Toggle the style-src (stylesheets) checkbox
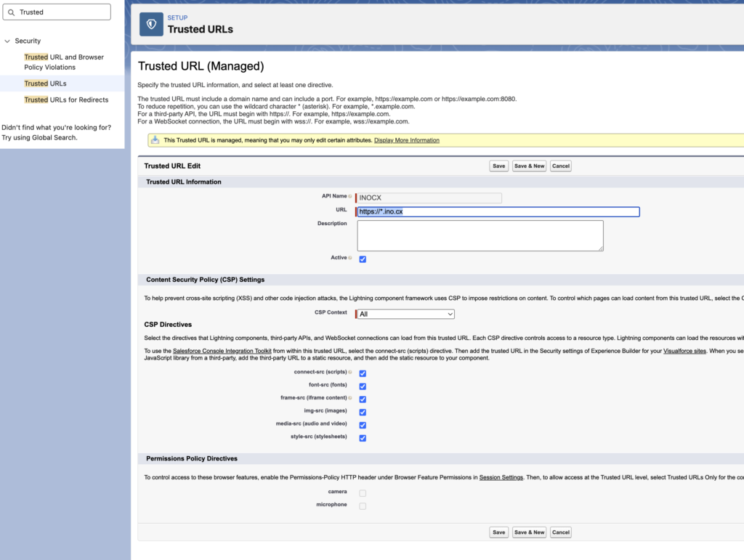The height and width of the screenshot is (560, 744). (363, 438)
